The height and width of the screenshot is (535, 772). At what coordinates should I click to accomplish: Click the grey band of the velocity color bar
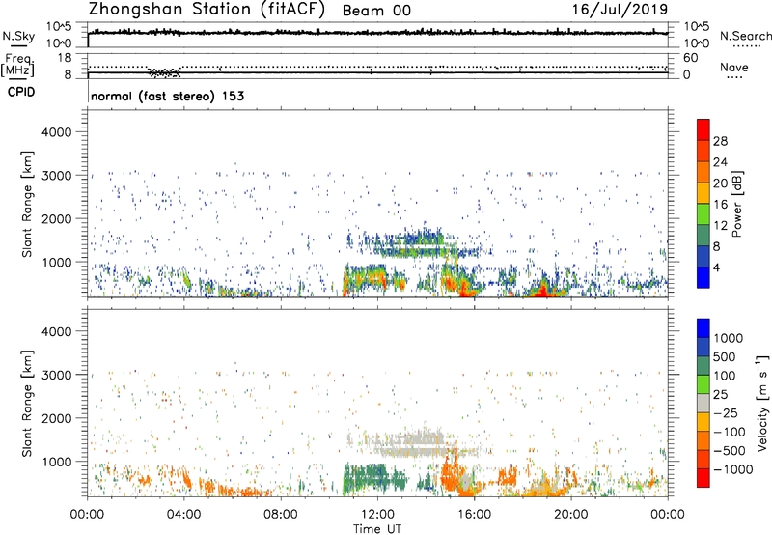click(703, 403)
